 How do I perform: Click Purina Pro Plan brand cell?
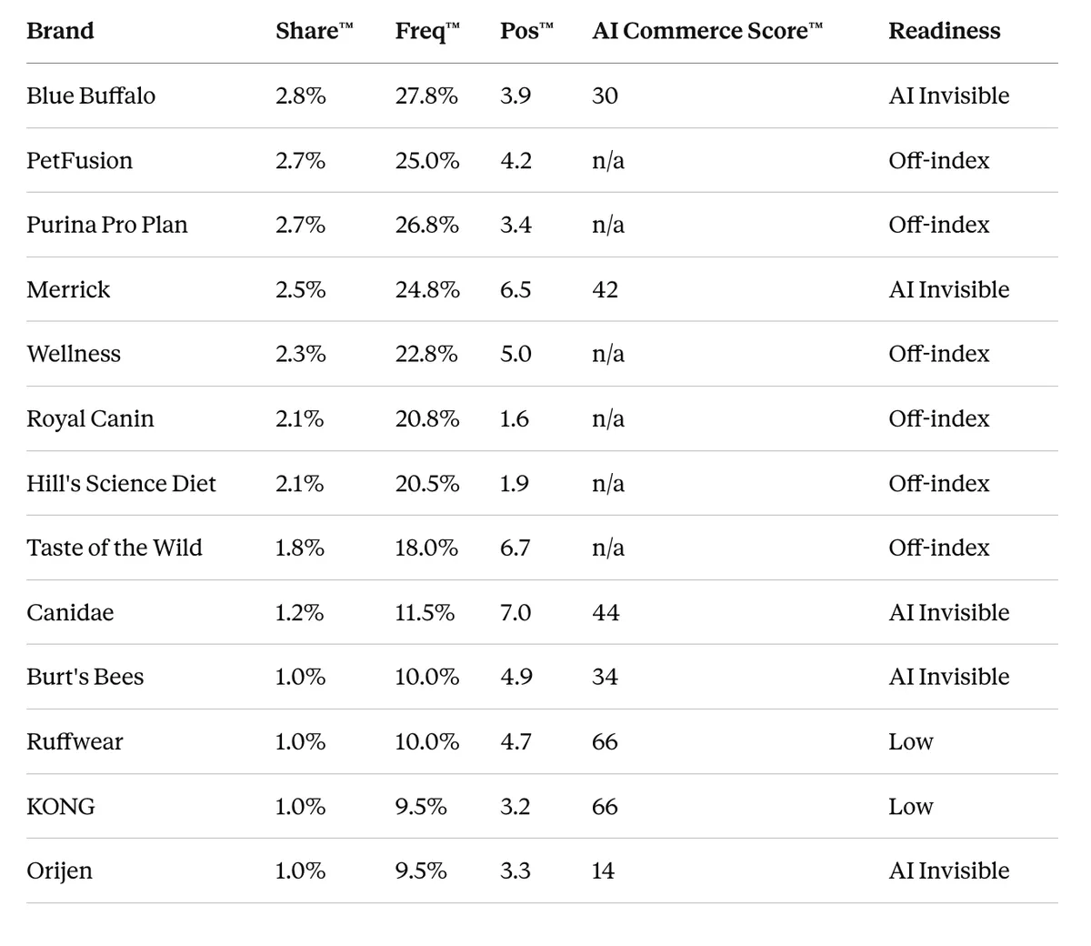(x=107, y=225)
